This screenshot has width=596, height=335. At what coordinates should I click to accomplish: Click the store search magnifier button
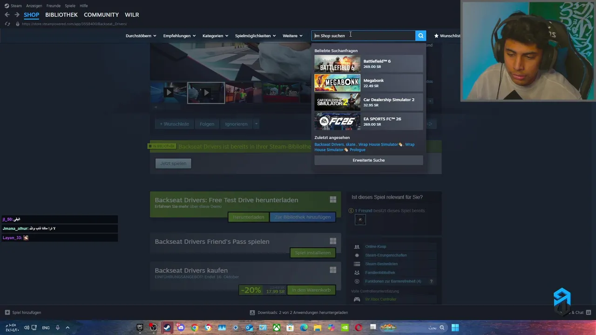(x=420, y=36)
